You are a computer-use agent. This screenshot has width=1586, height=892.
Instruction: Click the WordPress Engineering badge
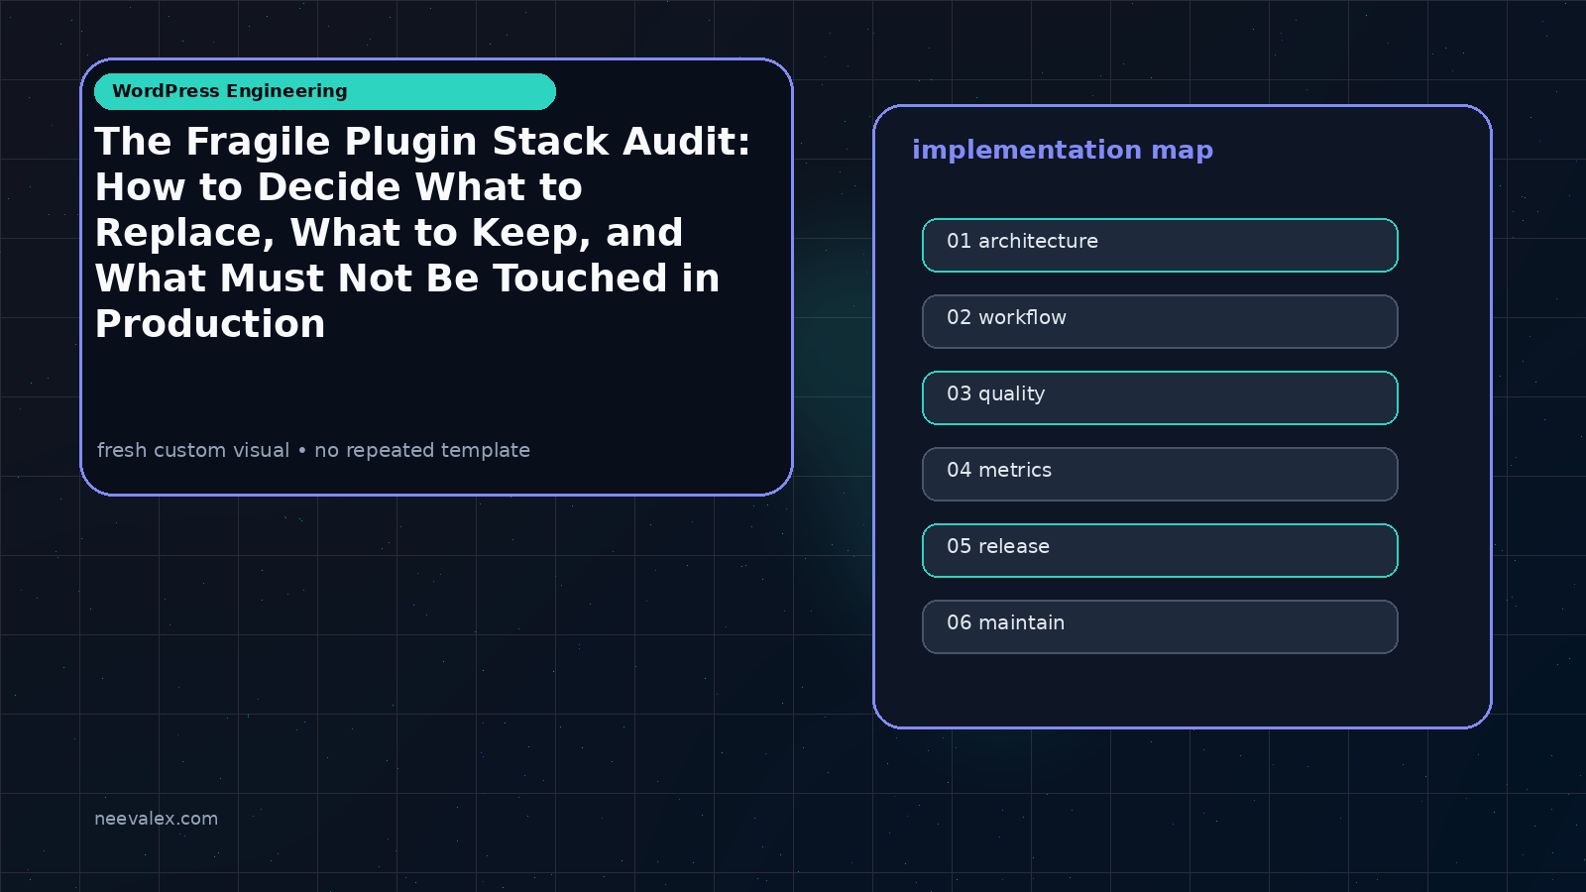(x=325, y=91)
